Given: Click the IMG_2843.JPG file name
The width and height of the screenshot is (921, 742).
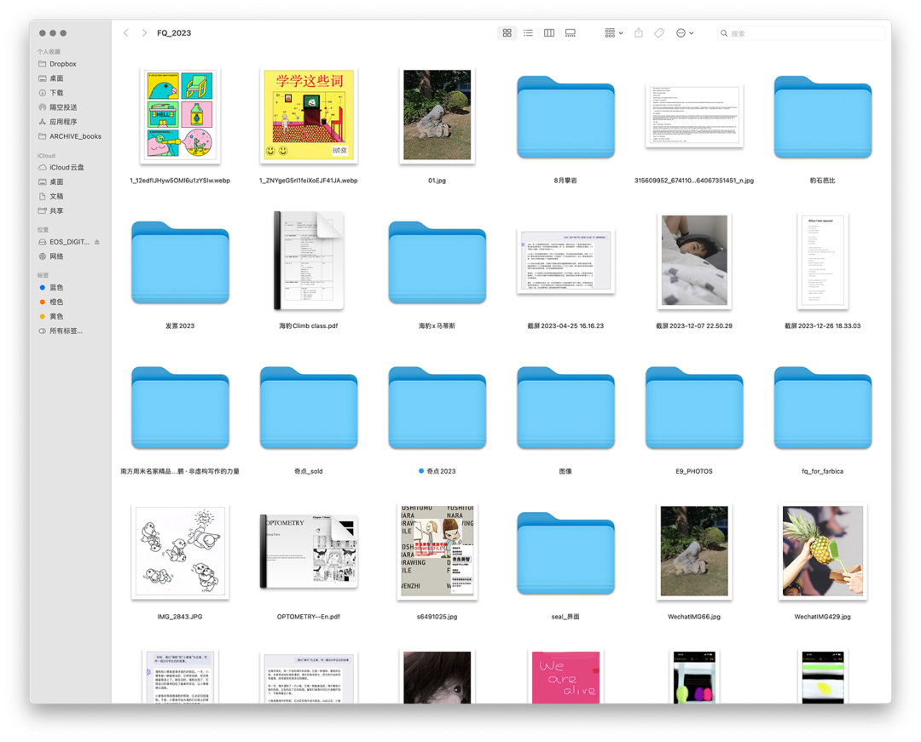Looking at the screenshot, I should [x=180, y=617].
